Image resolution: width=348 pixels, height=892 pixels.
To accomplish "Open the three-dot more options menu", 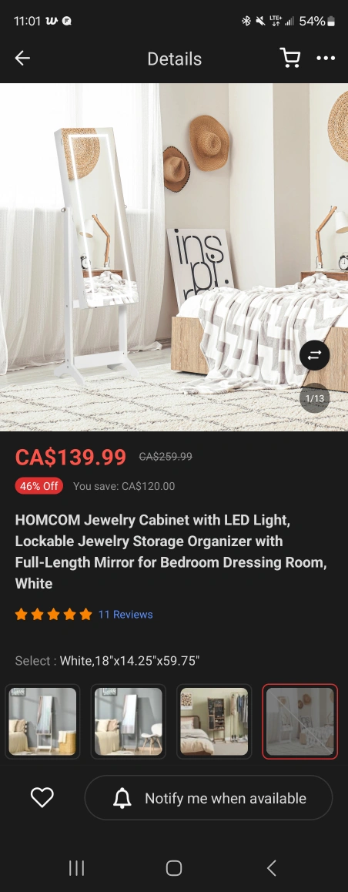I will tap(326, 58).
